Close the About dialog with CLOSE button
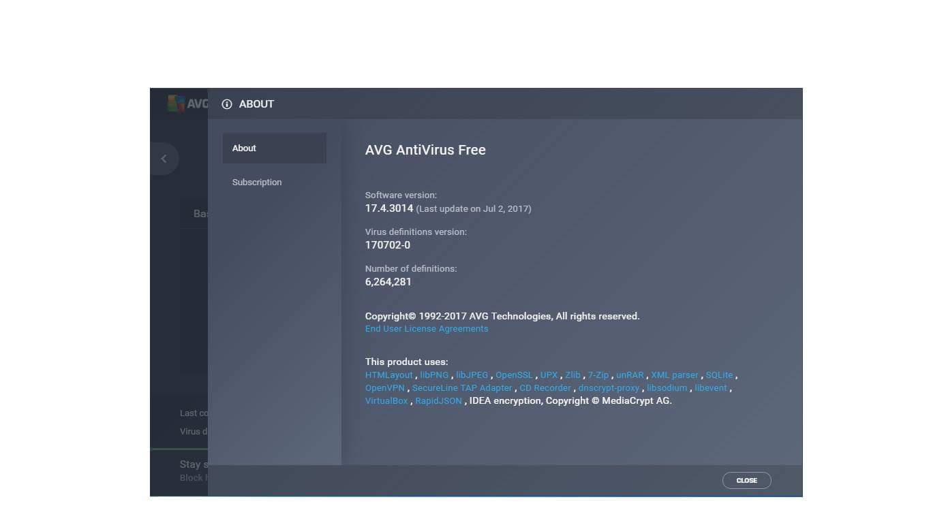Image resolution: width=931 pixels, height=523 pixels. pos(746,480)
